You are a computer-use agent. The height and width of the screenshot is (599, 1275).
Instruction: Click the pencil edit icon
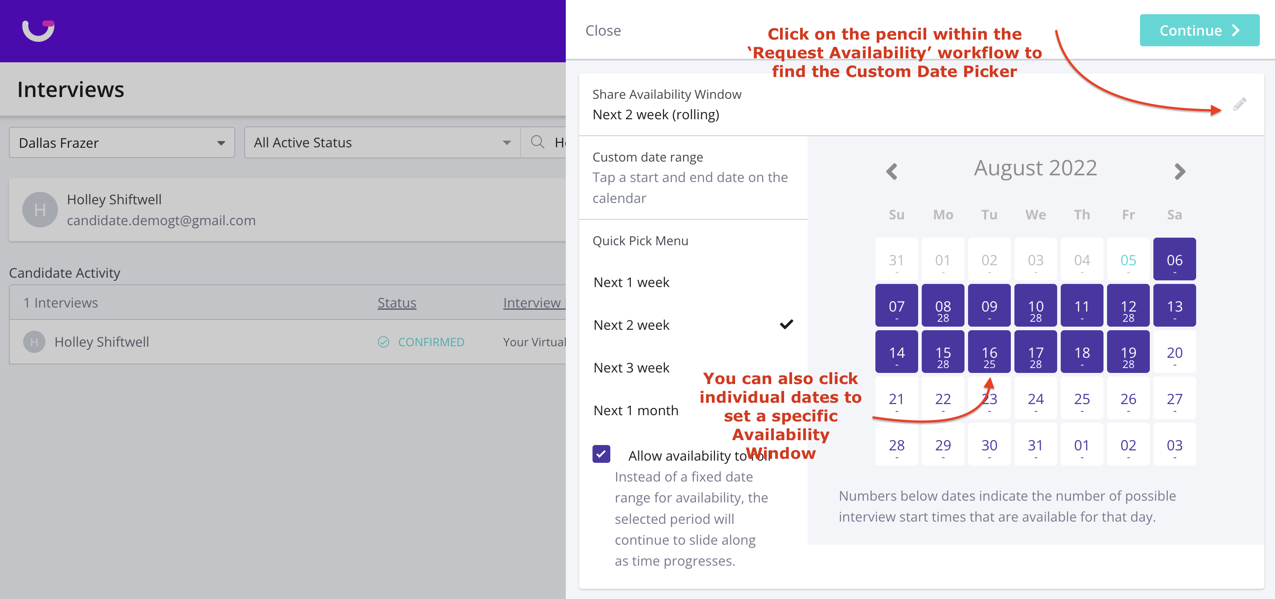coord(1239,105)
